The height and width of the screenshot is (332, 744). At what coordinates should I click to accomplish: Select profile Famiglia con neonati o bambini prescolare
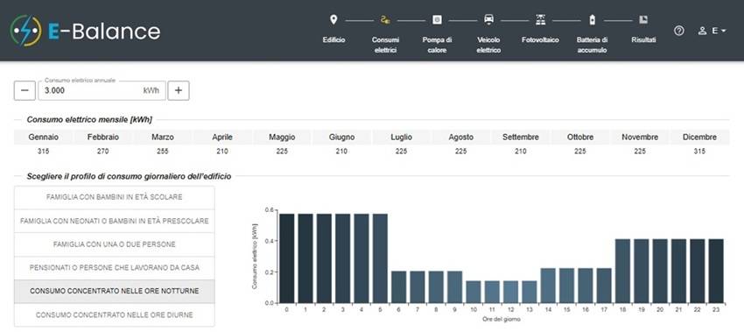click(115, 221)
